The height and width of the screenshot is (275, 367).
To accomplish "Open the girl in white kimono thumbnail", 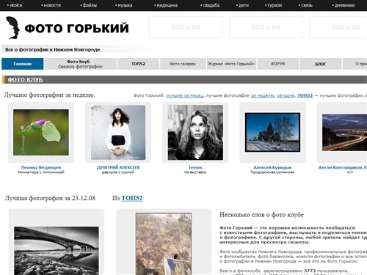I will tap(118, 133).
